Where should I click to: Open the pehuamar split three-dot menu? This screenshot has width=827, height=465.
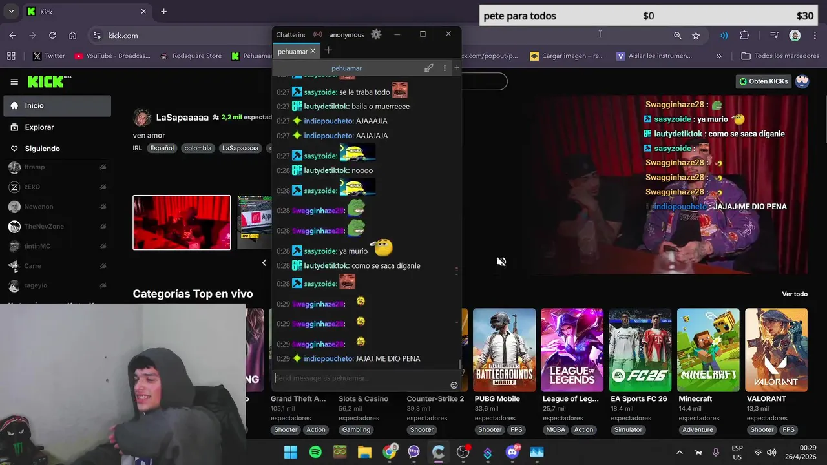445,68
